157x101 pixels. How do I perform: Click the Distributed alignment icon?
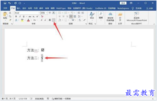point(75,16)
